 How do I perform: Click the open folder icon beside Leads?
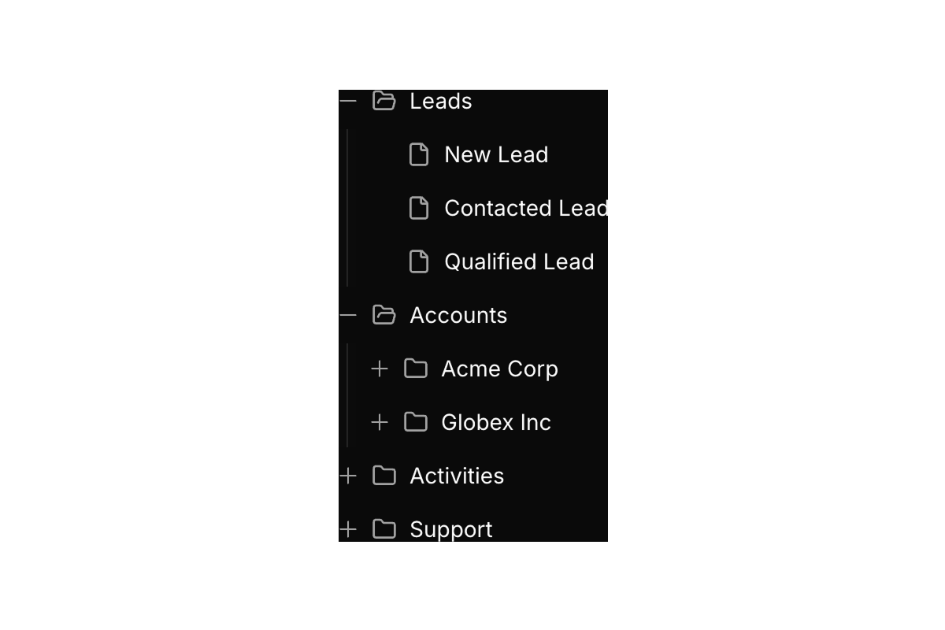point(384,101)
